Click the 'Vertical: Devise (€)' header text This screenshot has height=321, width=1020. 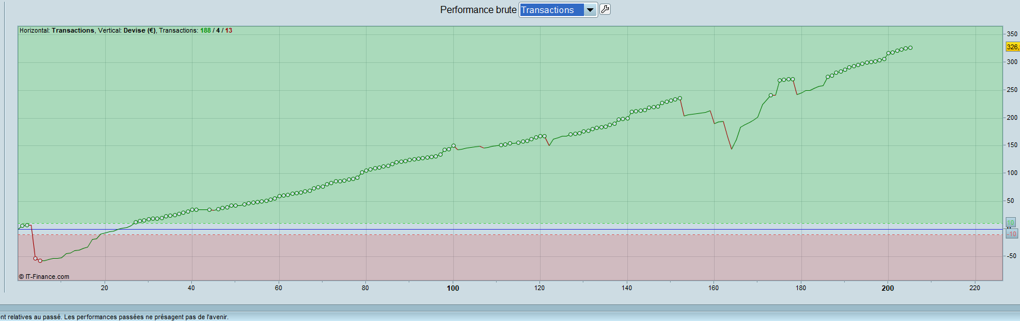click(x=127, y=30)
